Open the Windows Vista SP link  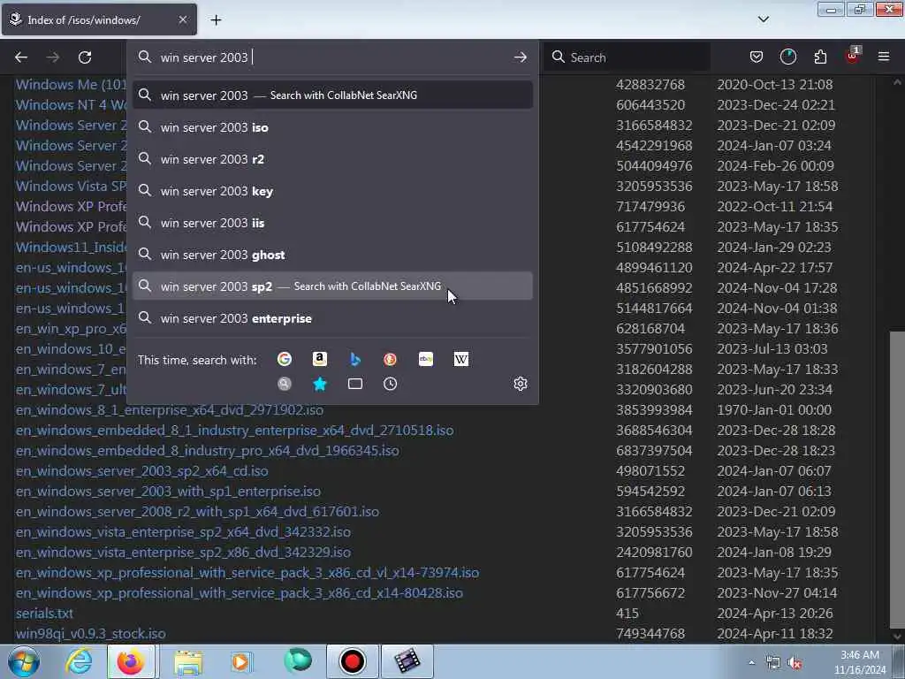point(71,186)
